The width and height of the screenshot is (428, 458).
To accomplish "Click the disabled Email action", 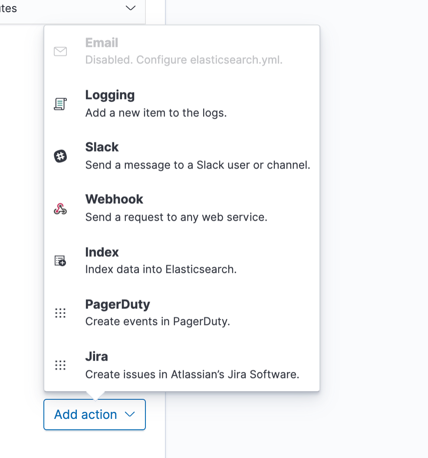I will pos(182,51).
